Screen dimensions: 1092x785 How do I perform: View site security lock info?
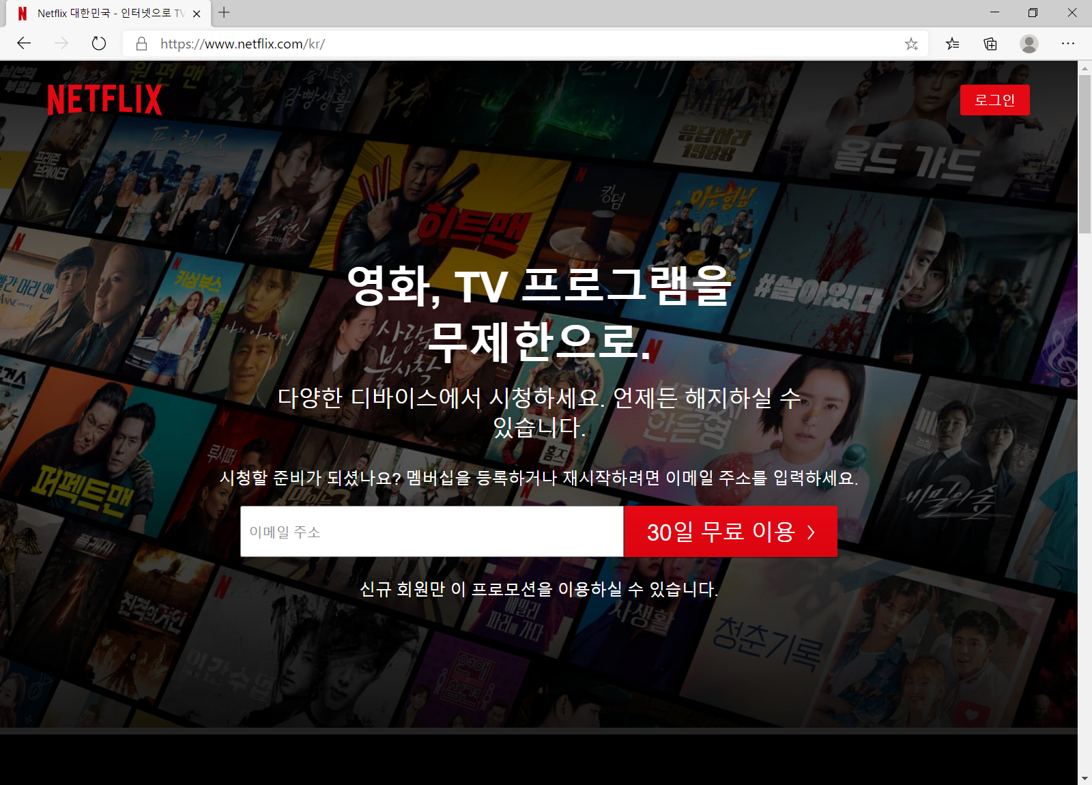[141, 44]
